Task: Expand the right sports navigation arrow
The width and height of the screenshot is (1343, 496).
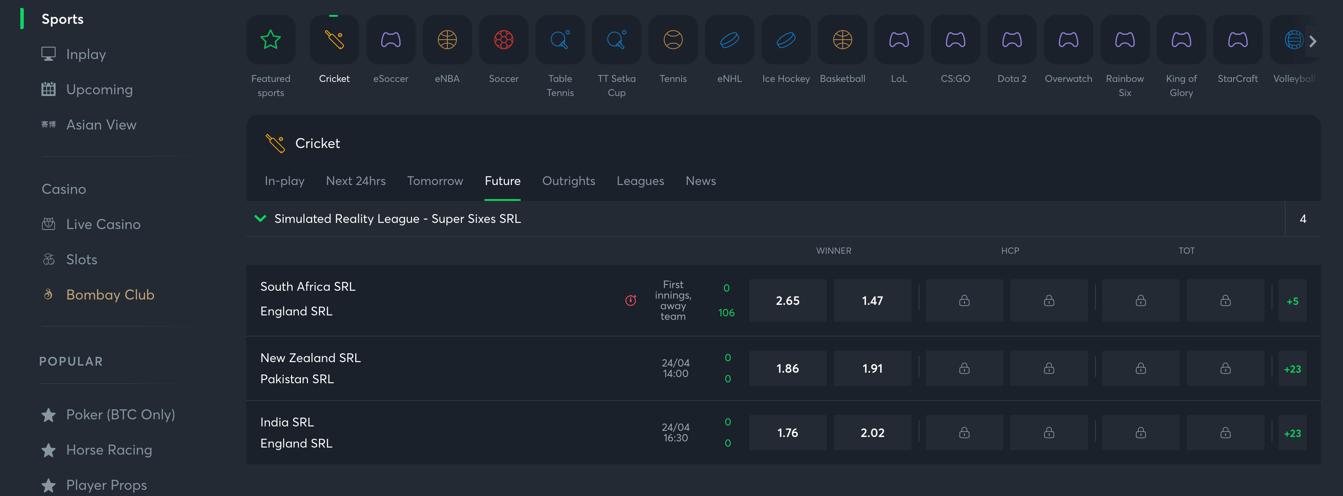Action: (x=1312, y=40)
